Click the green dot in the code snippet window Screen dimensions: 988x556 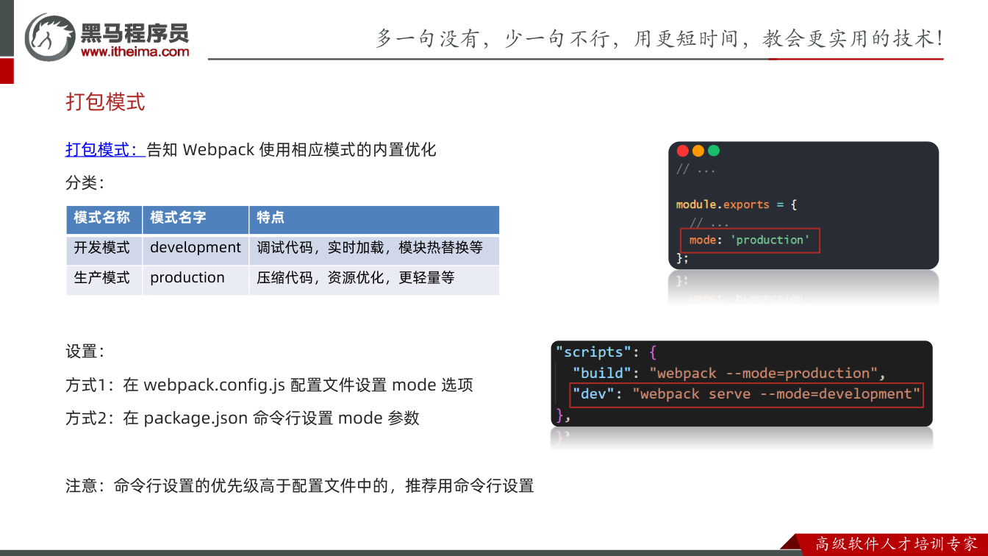click(x=713, y=151)
